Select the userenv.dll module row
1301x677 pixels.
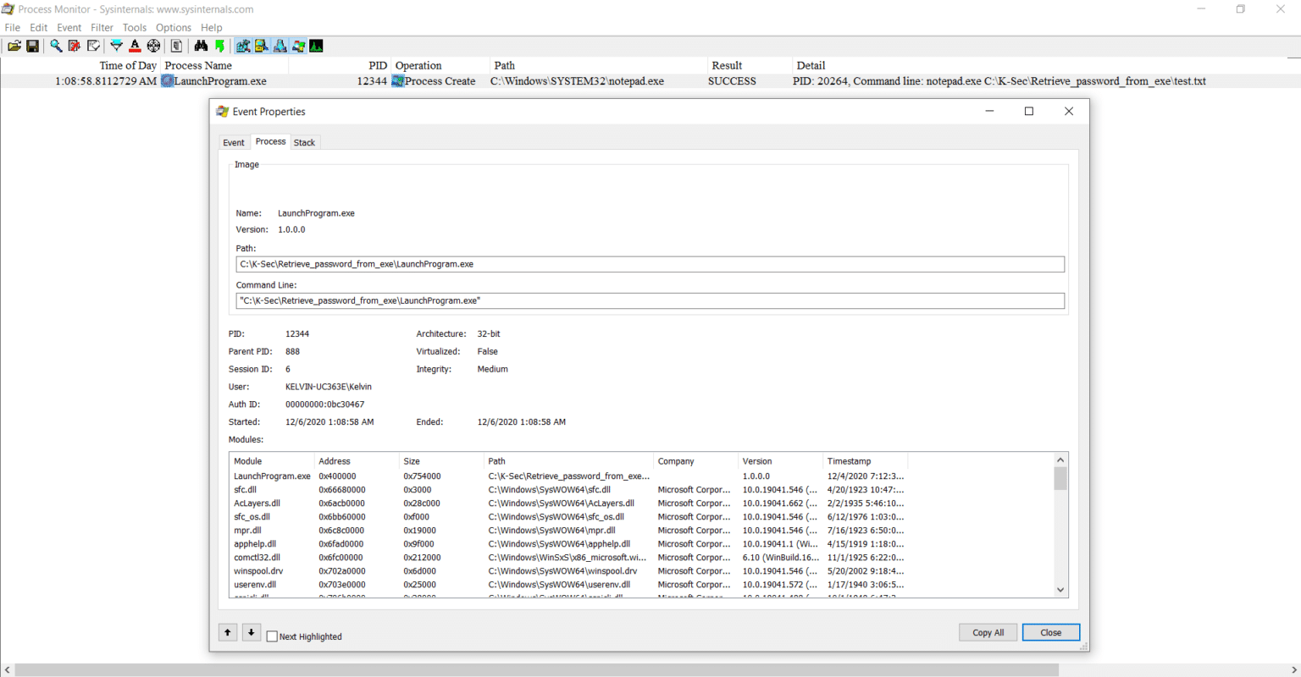[568, 585]
